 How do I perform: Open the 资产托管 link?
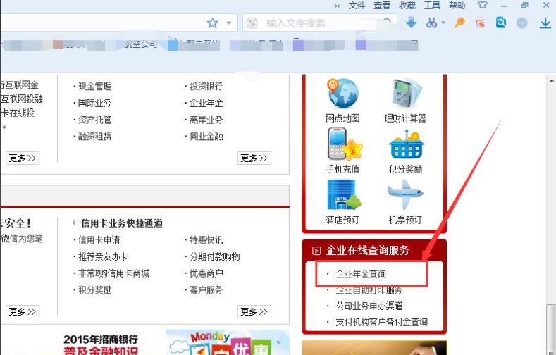[94, 120]
